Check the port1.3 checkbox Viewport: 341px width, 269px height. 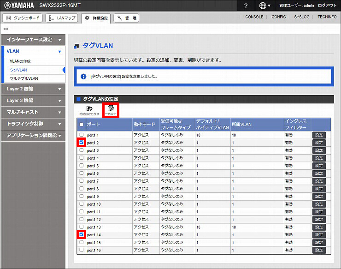pyautogui.click(x=82, y=150)
